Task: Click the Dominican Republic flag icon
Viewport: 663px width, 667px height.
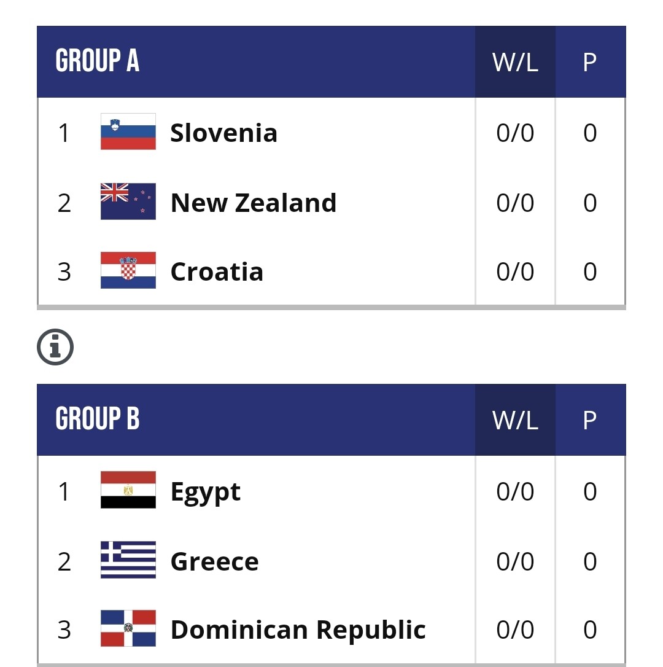Action: [128, 629]
